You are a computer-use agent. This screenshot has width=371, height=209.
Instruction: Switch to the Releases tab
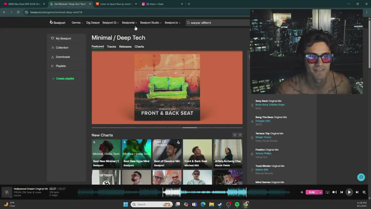(125, 46)
